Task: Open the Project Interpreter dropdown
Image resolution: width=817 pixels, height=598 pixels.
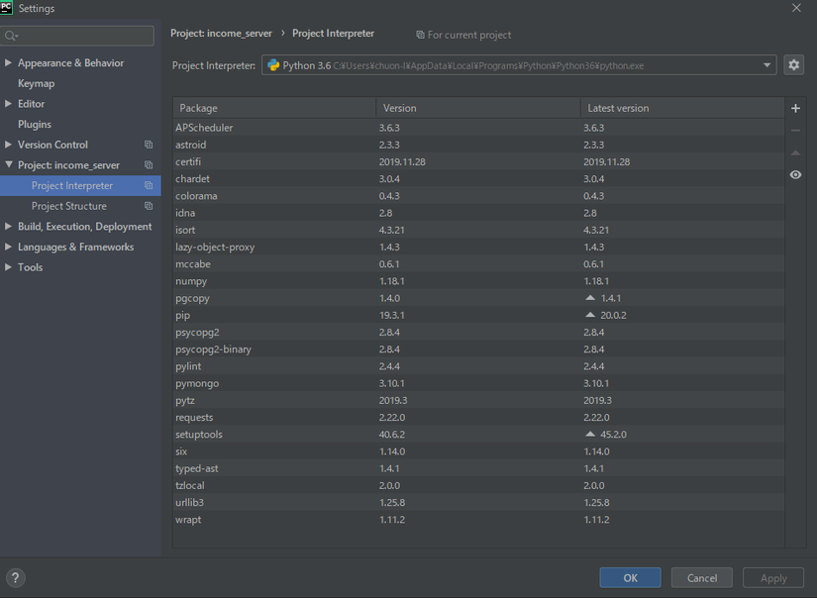Action: pyautogui.click(x=766, y=65)
